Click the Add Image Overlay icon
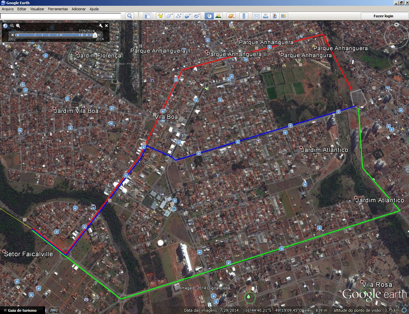Screen dimensions: 409x314 click(188, 16)
